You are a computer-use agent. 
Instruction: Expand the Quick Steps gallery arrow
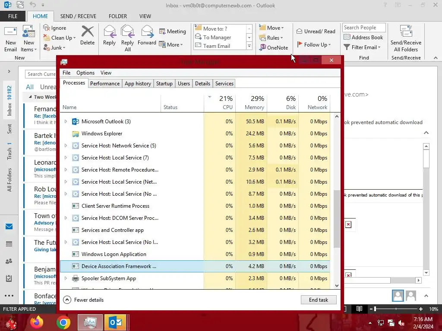pyautogui.click(x=249, y=46)
